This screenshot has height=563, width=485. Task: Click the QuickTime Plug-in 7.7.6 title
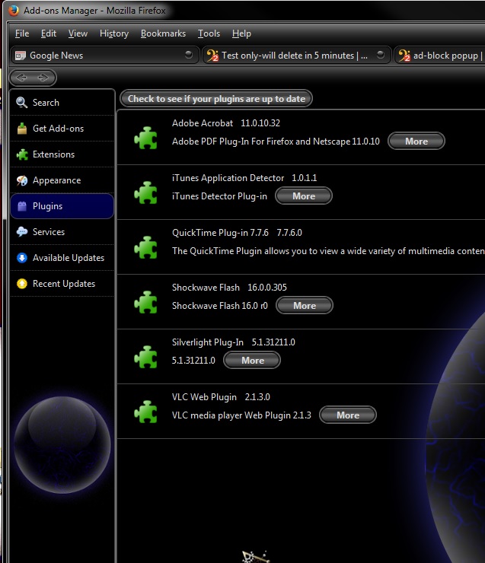click(x=237, y=233)
